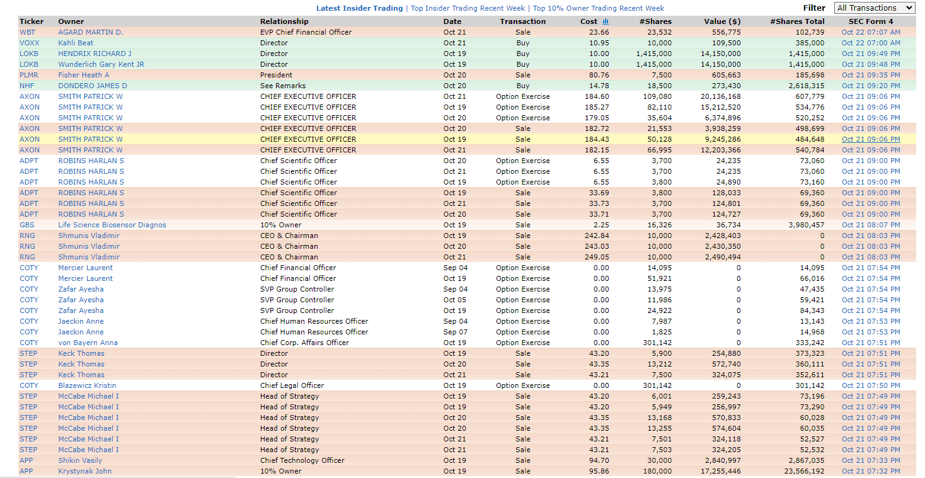Open SEC Form 4 filed Oct 22 07:07 AM
Screen dimensions: 925x478
(x=871, y=32)
